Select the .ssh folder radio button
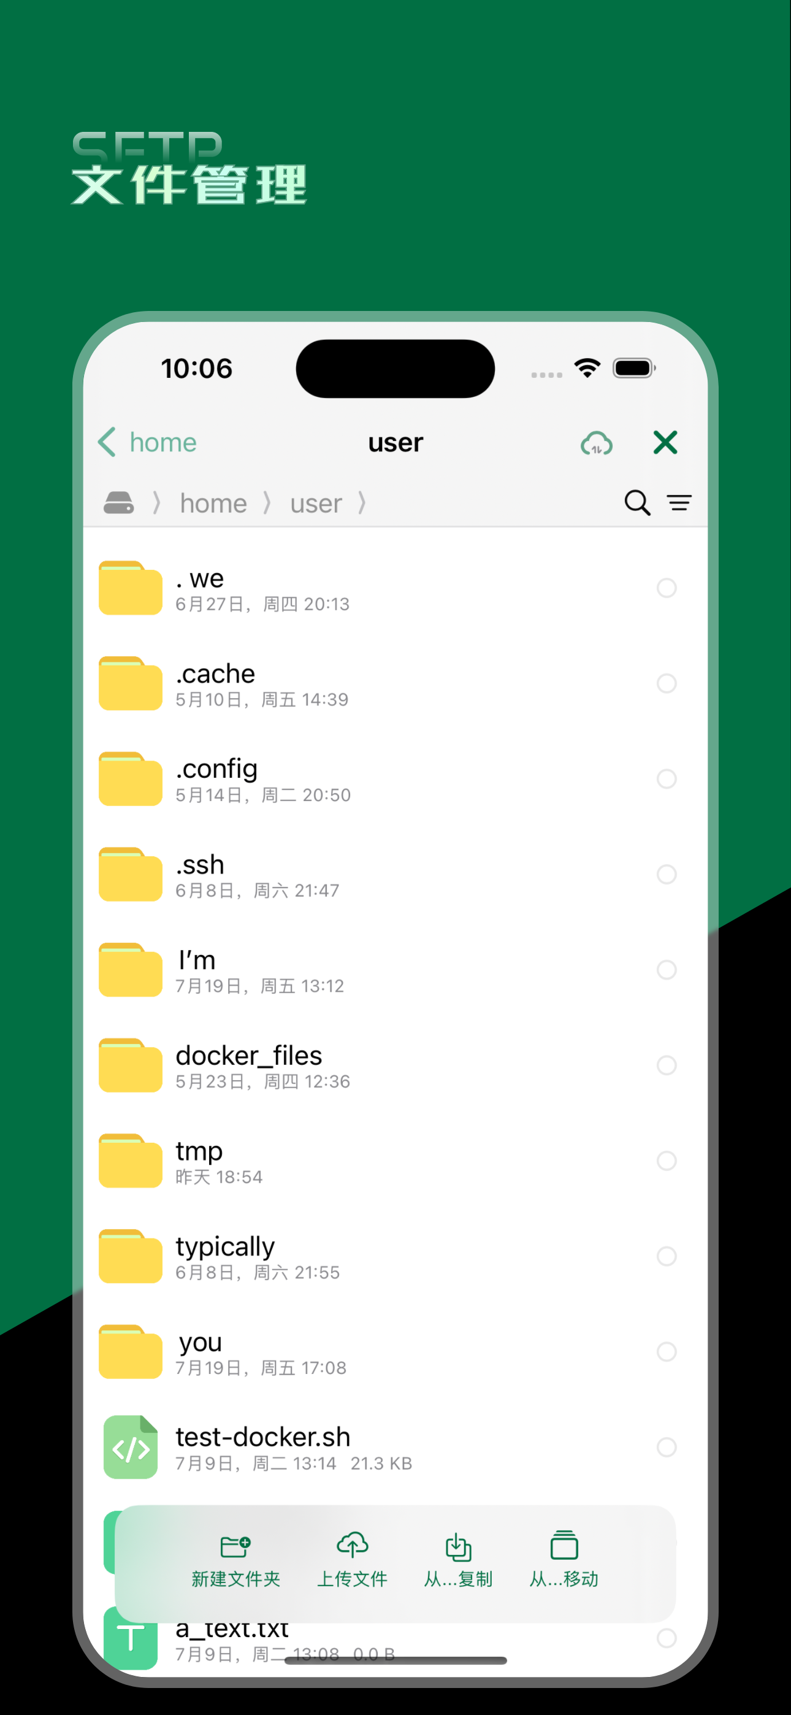Image resolution: width=791 pixels, height=1715 pixels. click(x=667, y=874)
